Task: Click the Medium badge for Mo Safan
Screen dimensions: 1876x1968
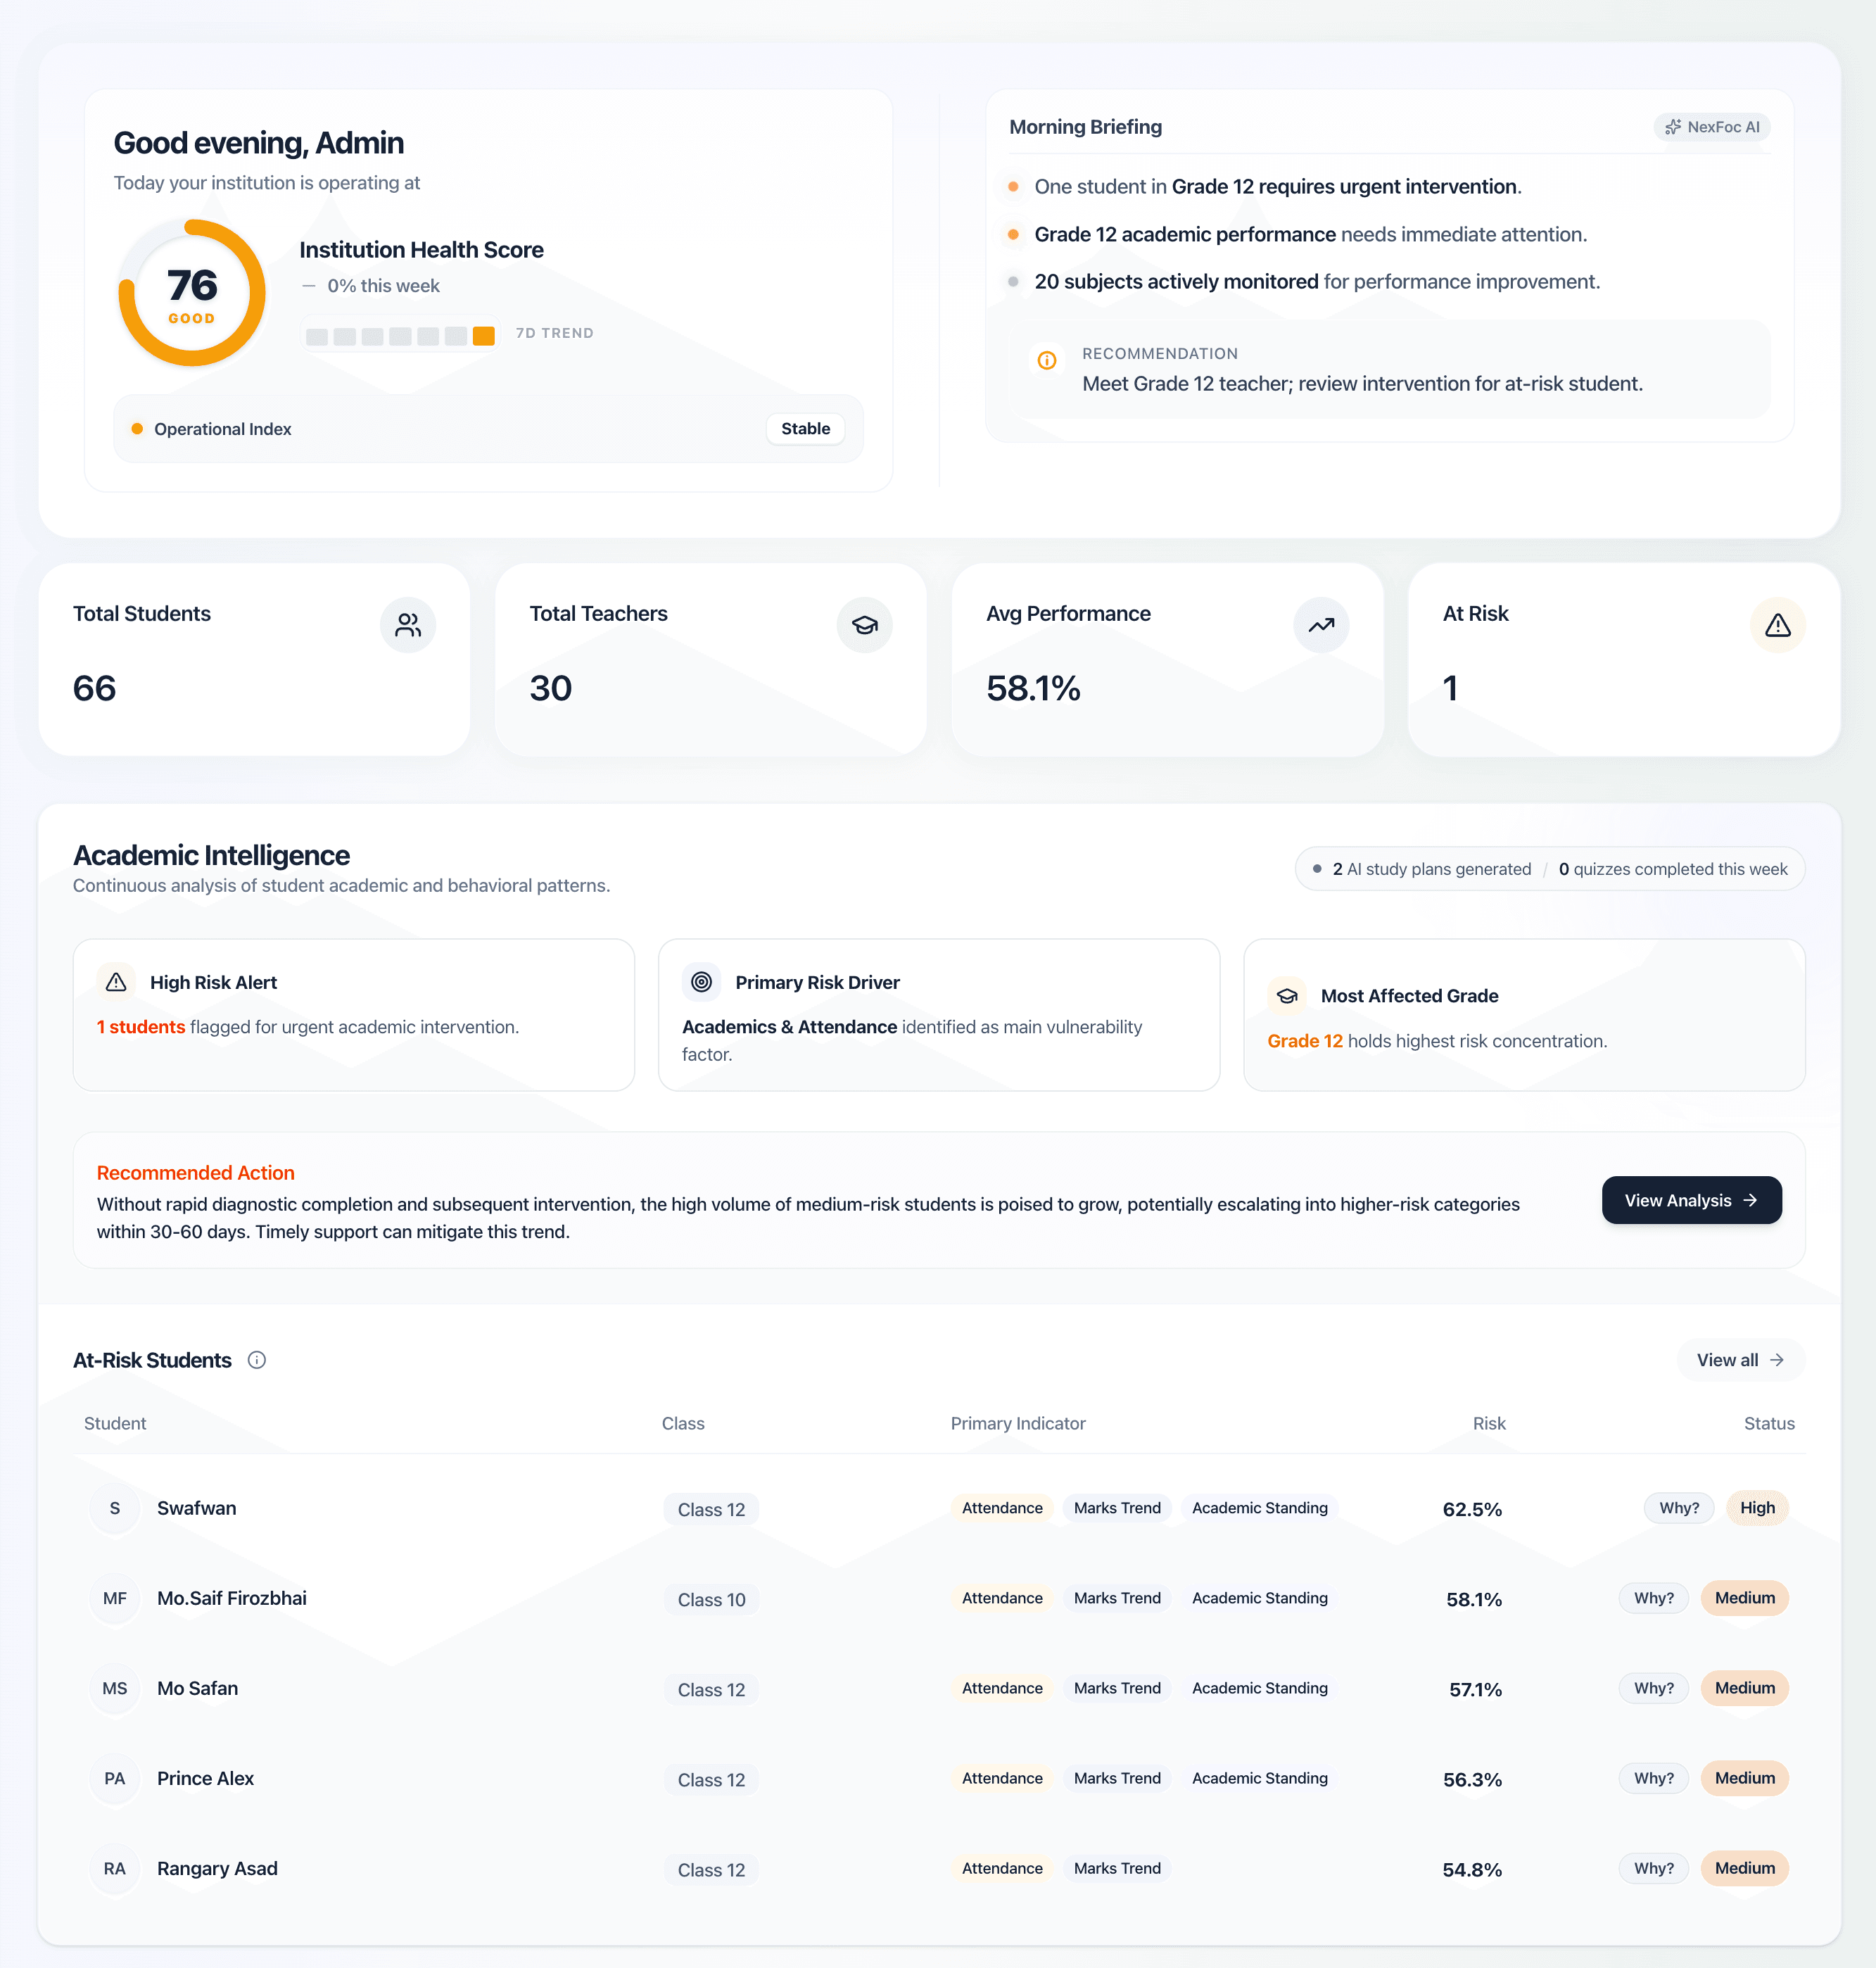Action: 1745,1688
